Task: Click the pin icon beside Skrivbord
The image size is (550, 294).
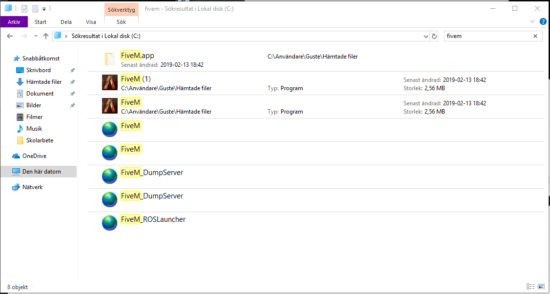Action: [x=72, y=70]
